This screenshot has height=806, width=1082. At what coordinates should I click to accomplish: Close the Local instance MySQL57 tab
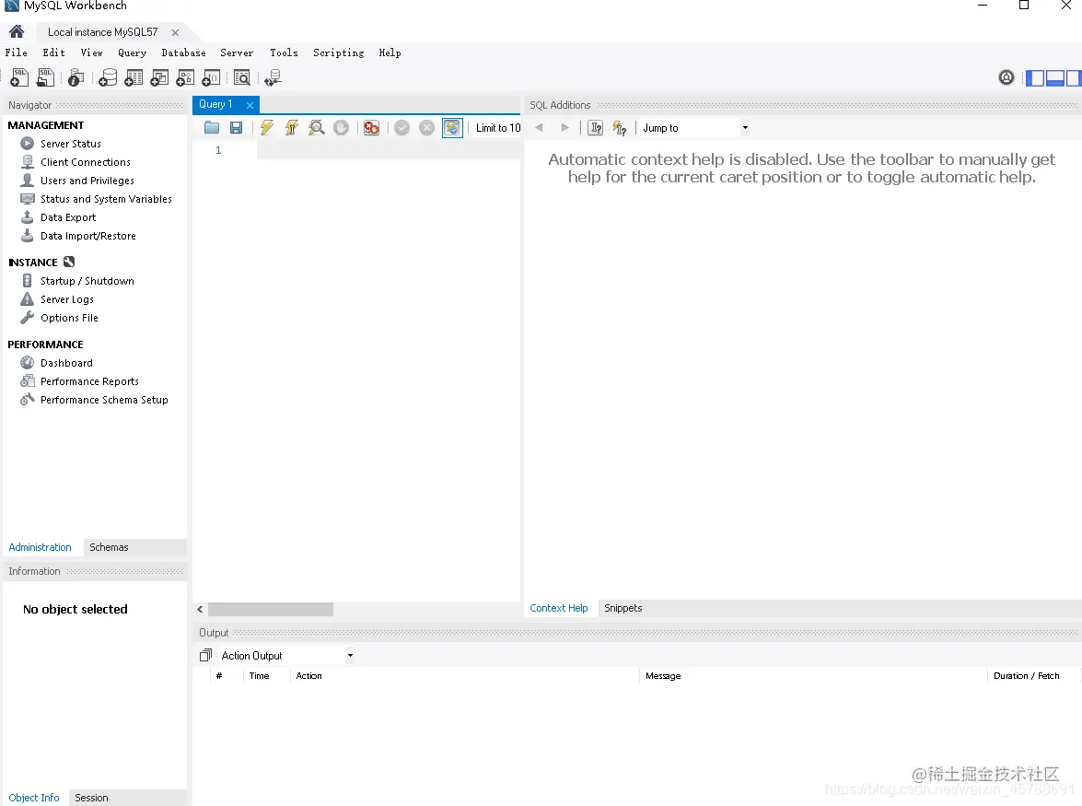point(175,32)
